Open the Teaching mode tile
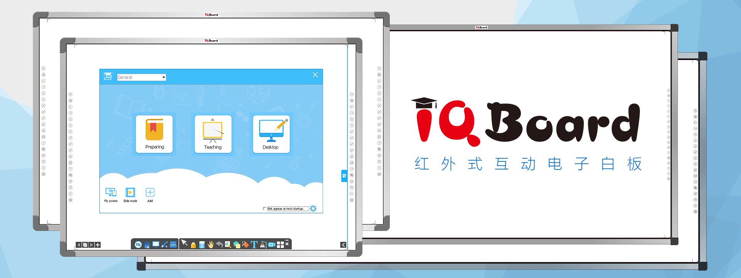The width and height of the screenshot is (741, 278). pyautogui.click(x=213, y=134)
